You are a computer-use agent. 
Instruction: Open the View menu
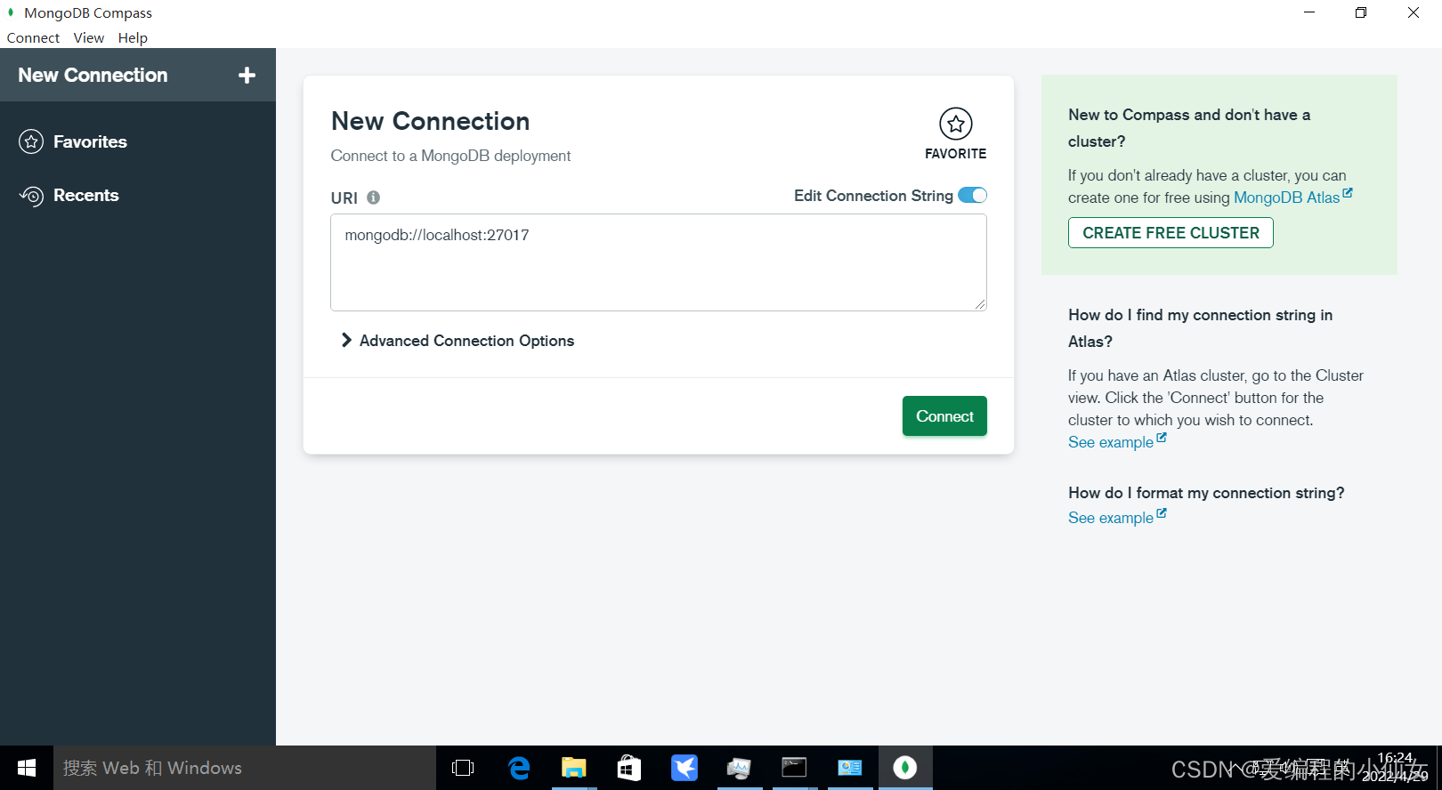click(88, 37)
